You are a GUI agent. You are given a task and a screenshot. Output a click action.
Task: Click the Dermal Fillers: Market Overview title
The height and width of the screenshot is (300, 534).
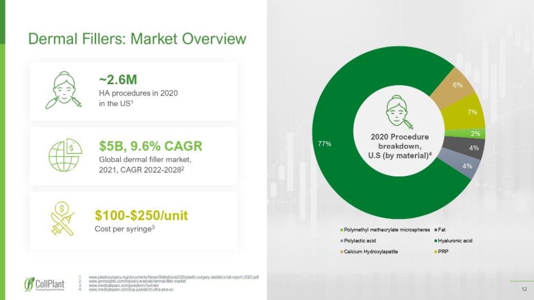(137, 38)
